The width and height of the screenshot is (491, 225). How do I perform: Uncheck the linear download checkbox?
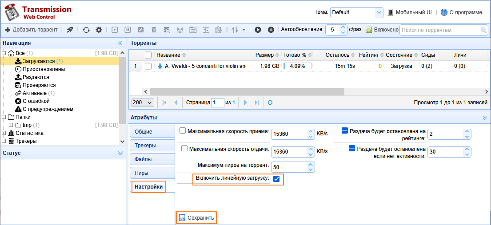[x=276, y=179]
